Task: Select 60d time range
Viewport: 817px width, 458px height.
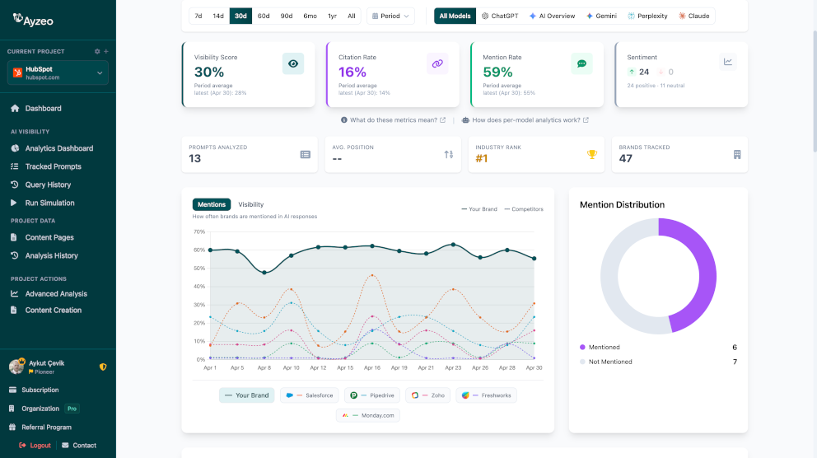Action: [x=264, y=16]
